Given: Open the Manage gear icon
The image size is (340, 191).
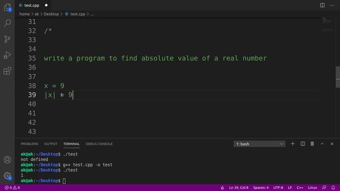Looking at the screenshot, I should click(x=7, y=176).
